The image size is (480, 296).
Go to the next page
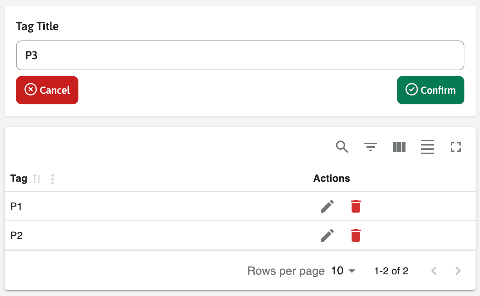click(x=458, y=271)
